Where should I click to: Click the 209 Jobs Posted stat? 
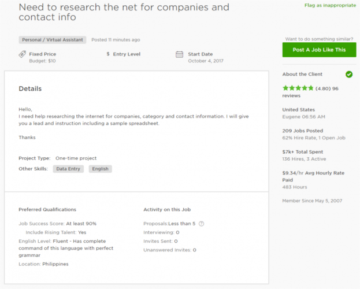click(x=302, y=131)
